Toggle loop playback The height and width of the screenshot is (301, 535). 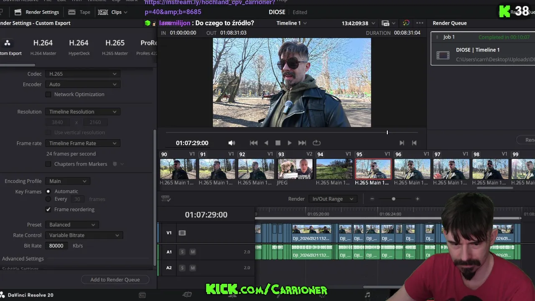coord(317,143)
